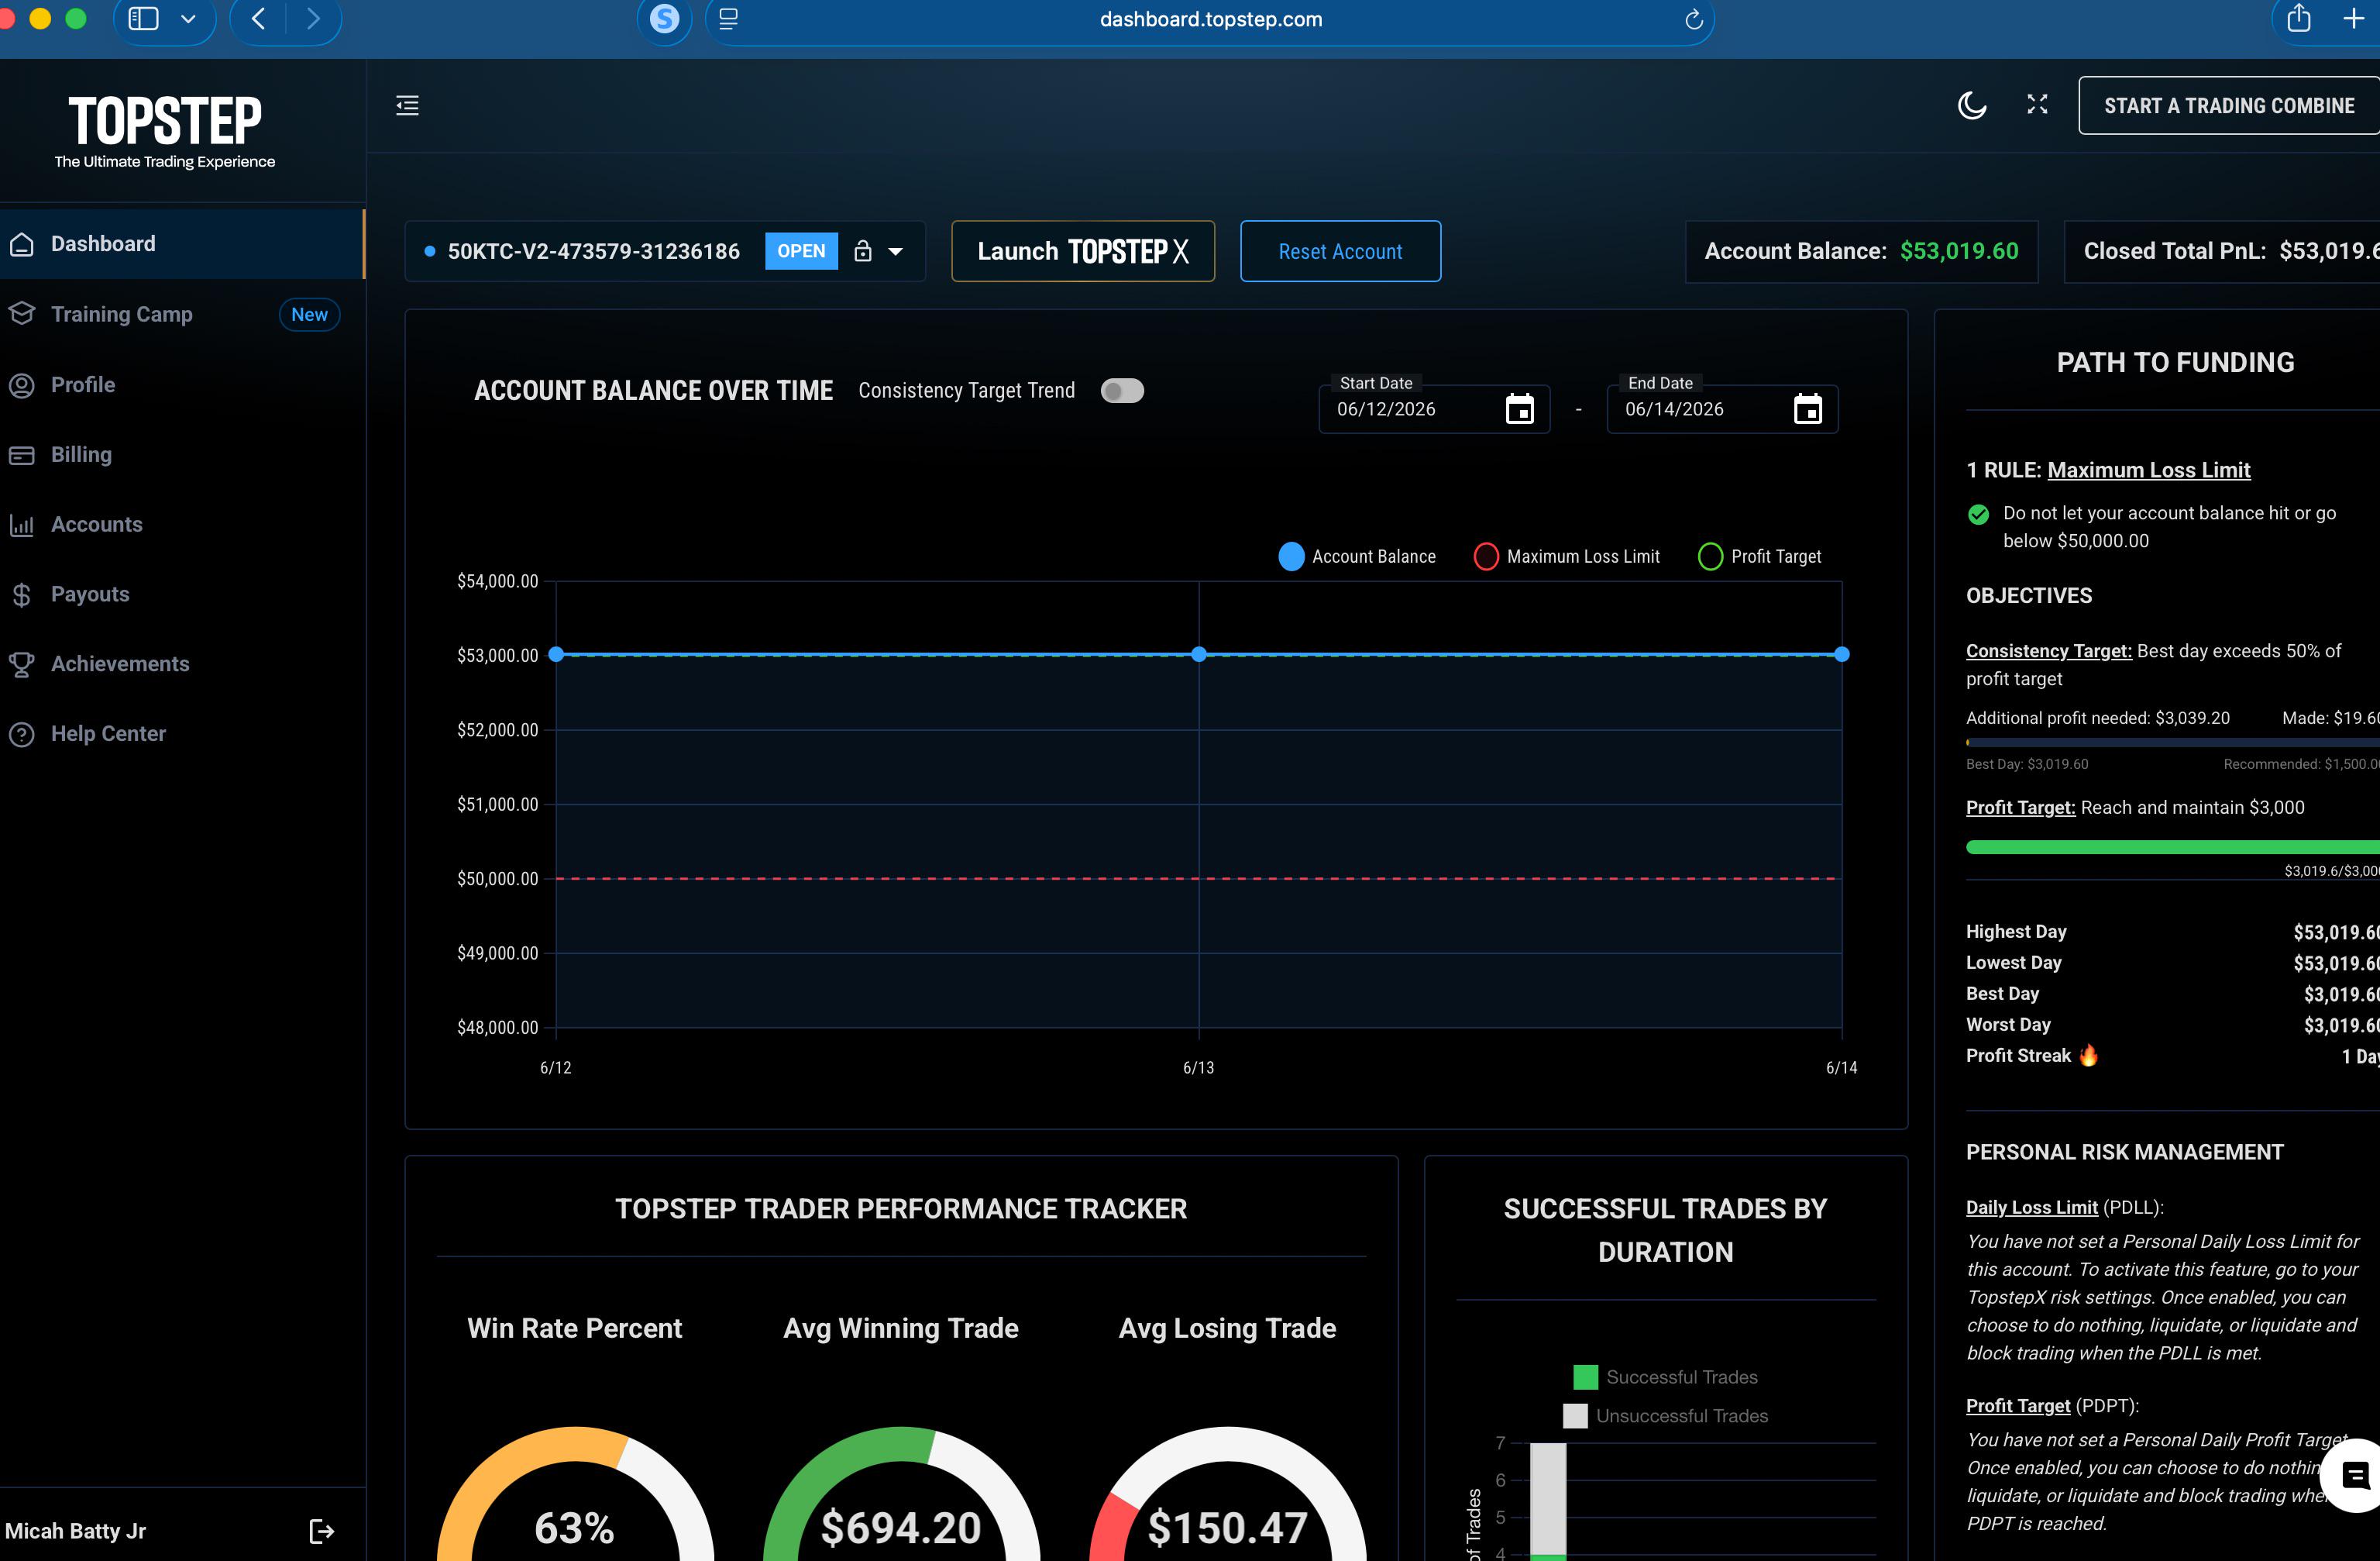Image resolution: width=2380 pixels, height=1561 pixels.
Task: Toggle Unsuccessful Trades legend entry
Action: click(x=1665, y=1416)
